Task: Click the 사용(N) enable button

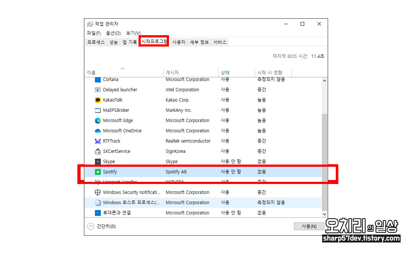Action: point(309,226)
